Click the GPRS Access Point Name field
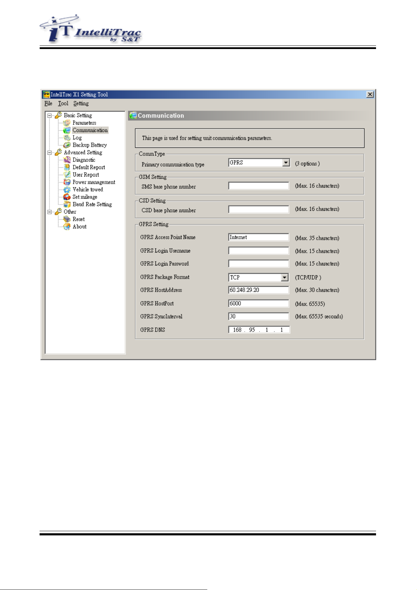 point(259,237)
